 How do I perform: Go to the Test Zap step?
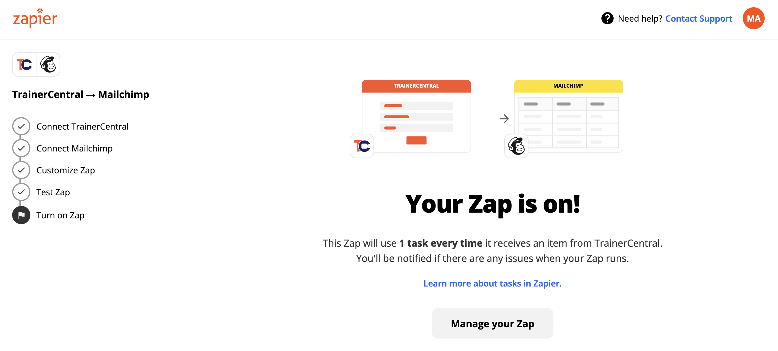tap(53, 192)
